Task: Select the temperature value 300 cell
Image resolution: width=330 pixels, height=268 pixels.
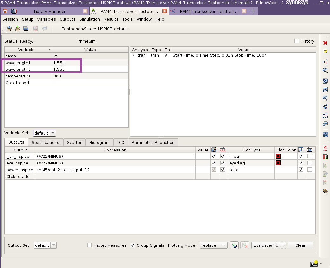Action: click(x=90, y=76)
